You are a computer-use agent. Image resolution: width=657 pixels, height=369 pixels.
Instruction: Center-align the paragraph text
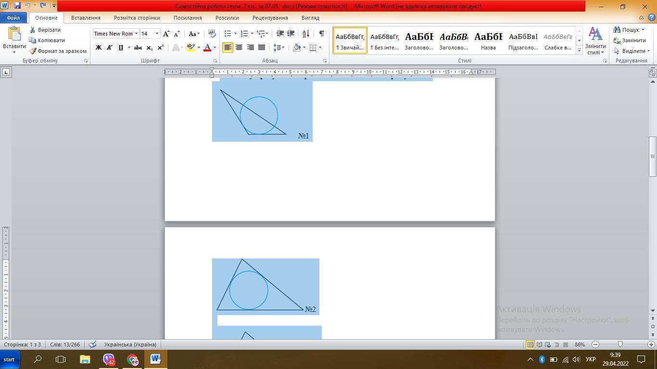pos(239,48)
